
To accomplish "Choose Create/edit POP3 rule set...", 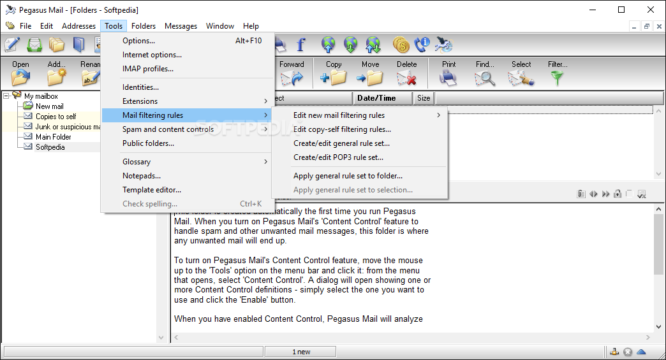I will (360, 157).
